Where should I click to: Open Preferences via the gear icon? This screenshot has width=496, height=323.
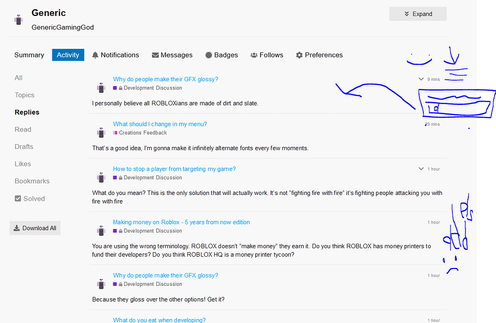point(299,55)
